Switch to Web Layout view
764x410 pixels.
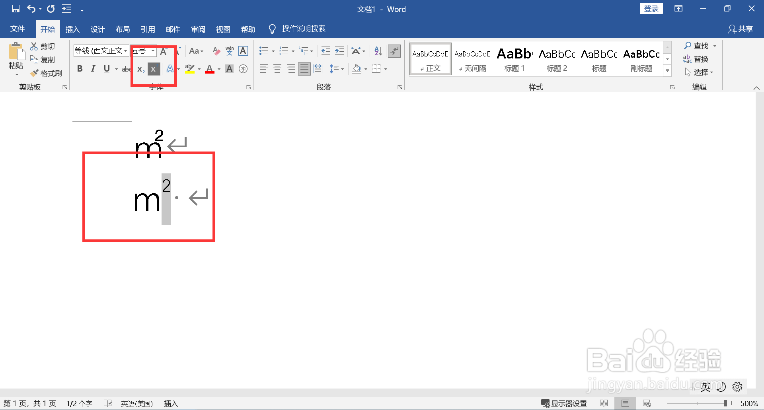(x=647, y=403)
